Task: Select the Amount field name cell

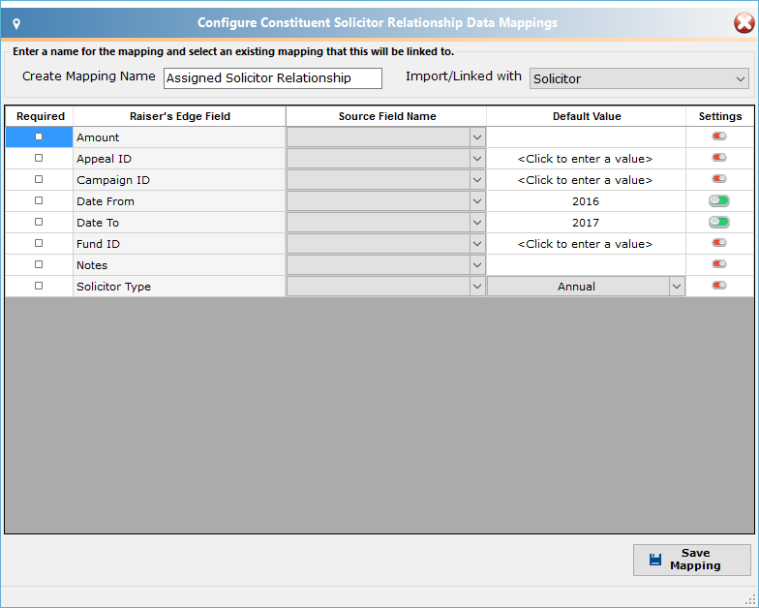Action: [x=179, y=137]
